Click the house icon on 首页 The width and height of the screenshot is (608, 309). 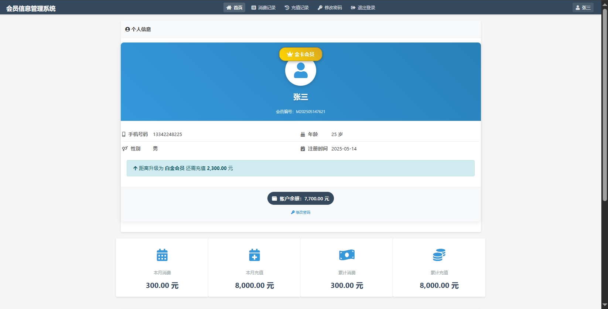229,7
